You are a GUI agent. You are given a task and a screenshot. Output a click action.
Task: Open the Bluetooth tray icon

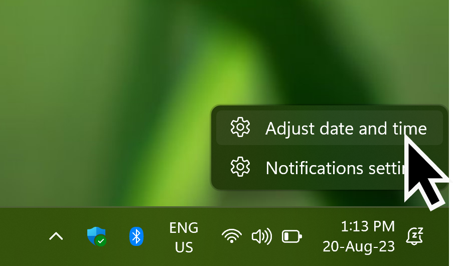(x=136, y=236)
